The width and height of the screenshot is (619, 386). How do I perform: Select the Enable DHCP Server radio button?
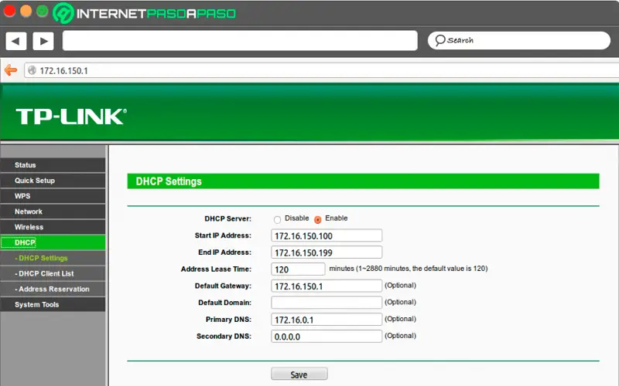(318, 219)
